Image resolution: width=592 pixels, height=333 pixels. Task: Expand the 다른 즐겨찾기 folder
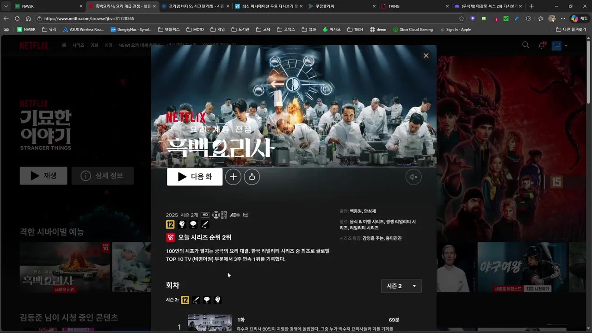pos(572,30)
